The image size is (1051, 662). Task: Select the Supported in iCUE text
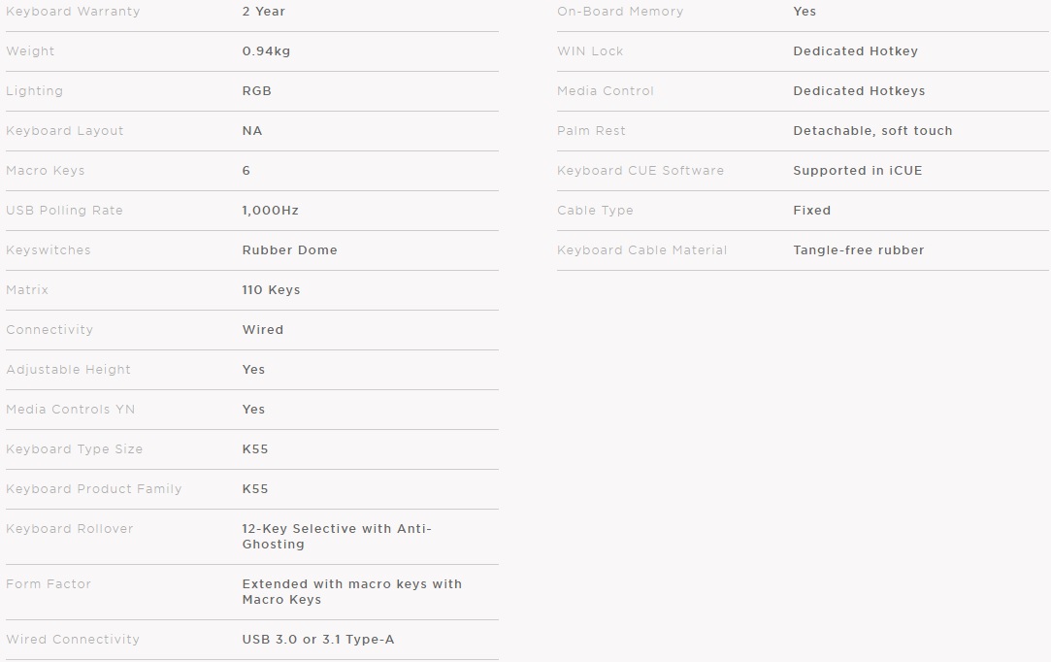coord(858,171)
